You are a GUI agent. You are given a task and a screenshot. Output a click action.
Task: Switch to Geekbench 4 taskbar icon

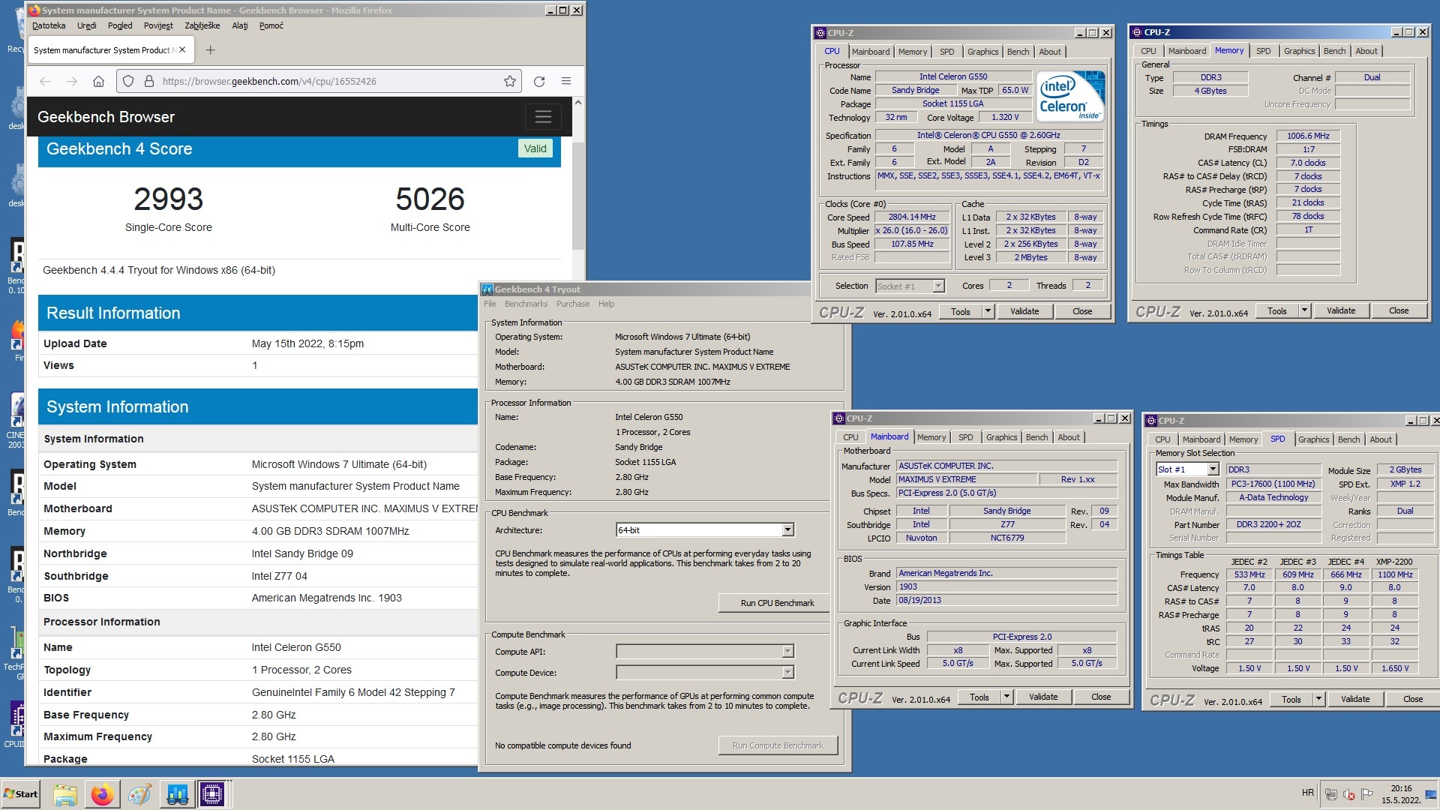177,794
